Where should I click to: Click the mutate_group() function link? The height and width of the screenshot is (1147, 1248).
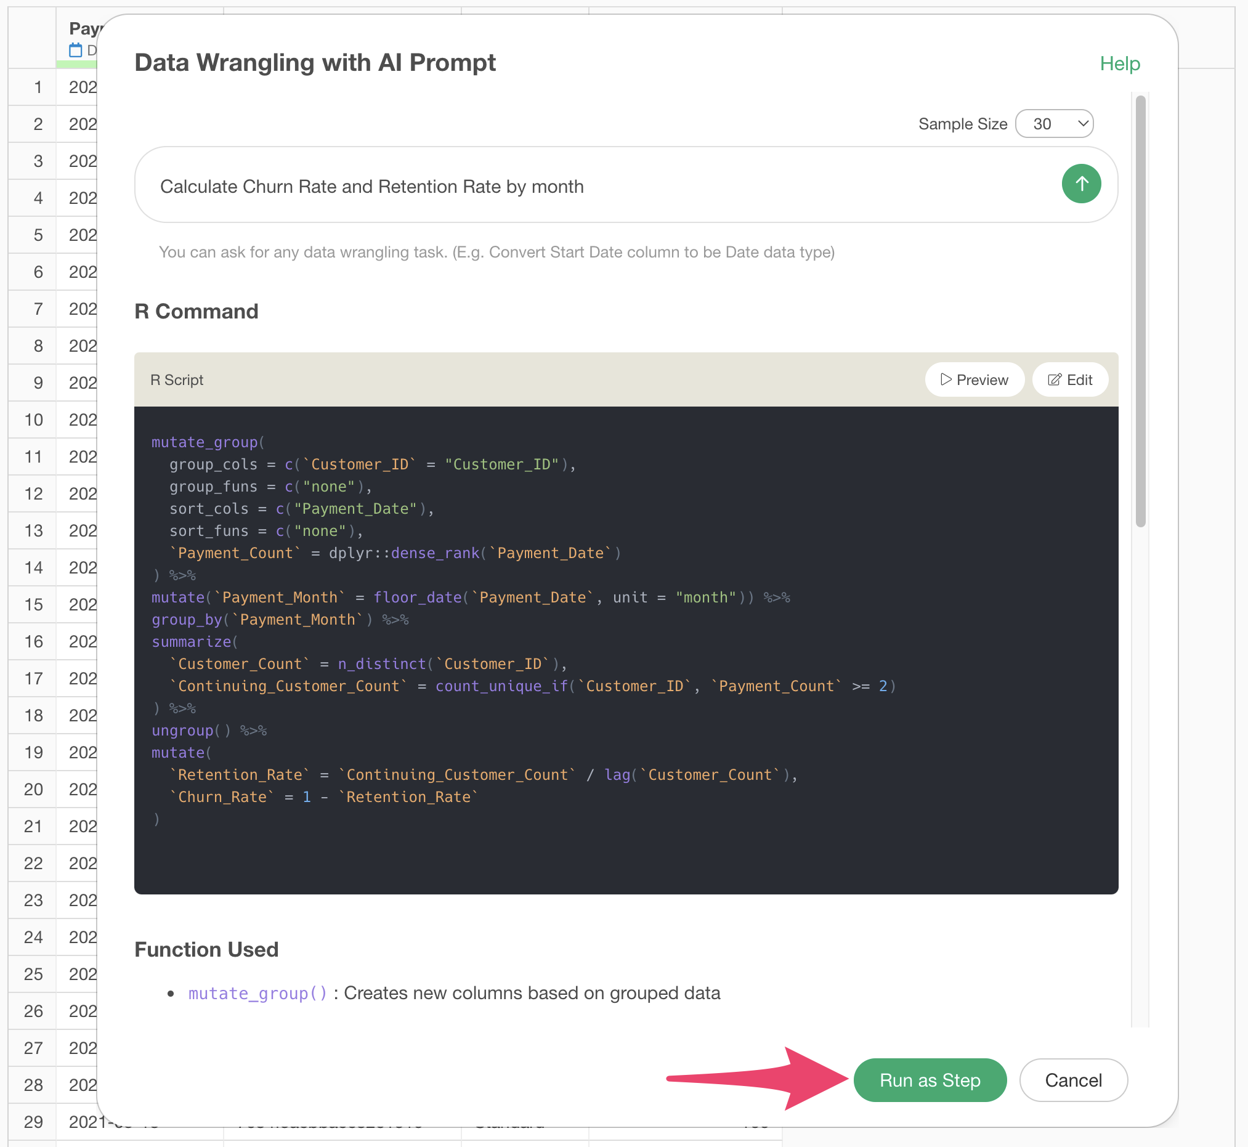coord(257,993)
